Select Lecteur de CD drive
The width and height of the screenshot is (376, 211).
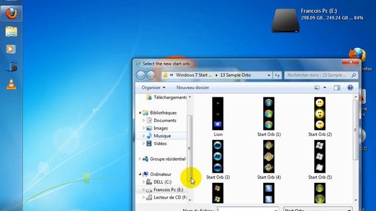click(x=170, y=198)
